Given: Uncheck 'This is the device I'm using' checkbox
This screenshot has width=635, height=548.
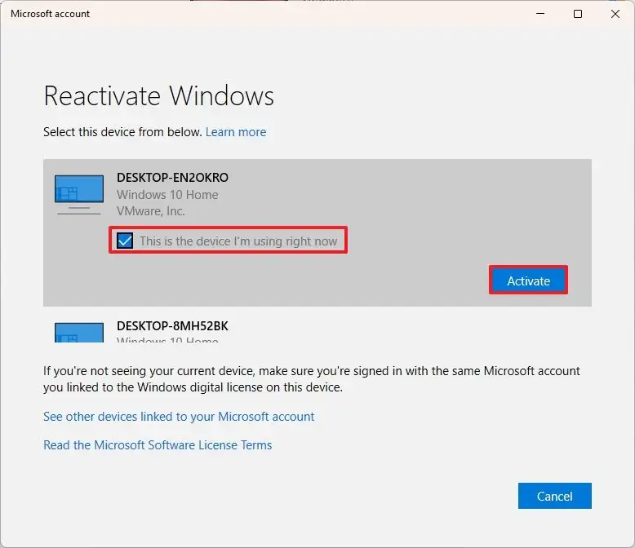Looking at the screenshot, I should 125,241.
